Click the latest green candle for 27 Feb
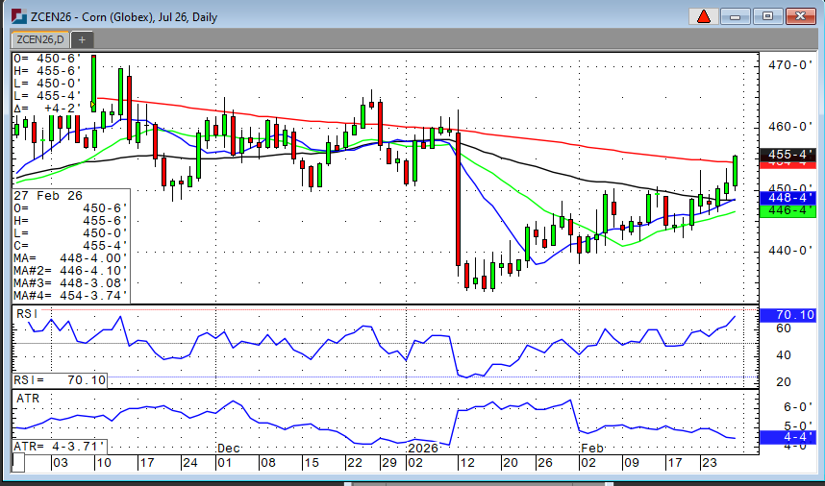 (735, 171)
